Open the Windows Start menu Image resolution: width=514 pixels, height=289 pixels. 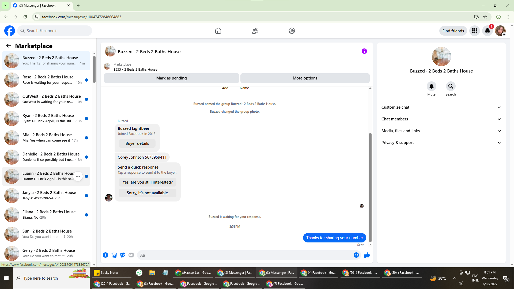tap(6, 278)
